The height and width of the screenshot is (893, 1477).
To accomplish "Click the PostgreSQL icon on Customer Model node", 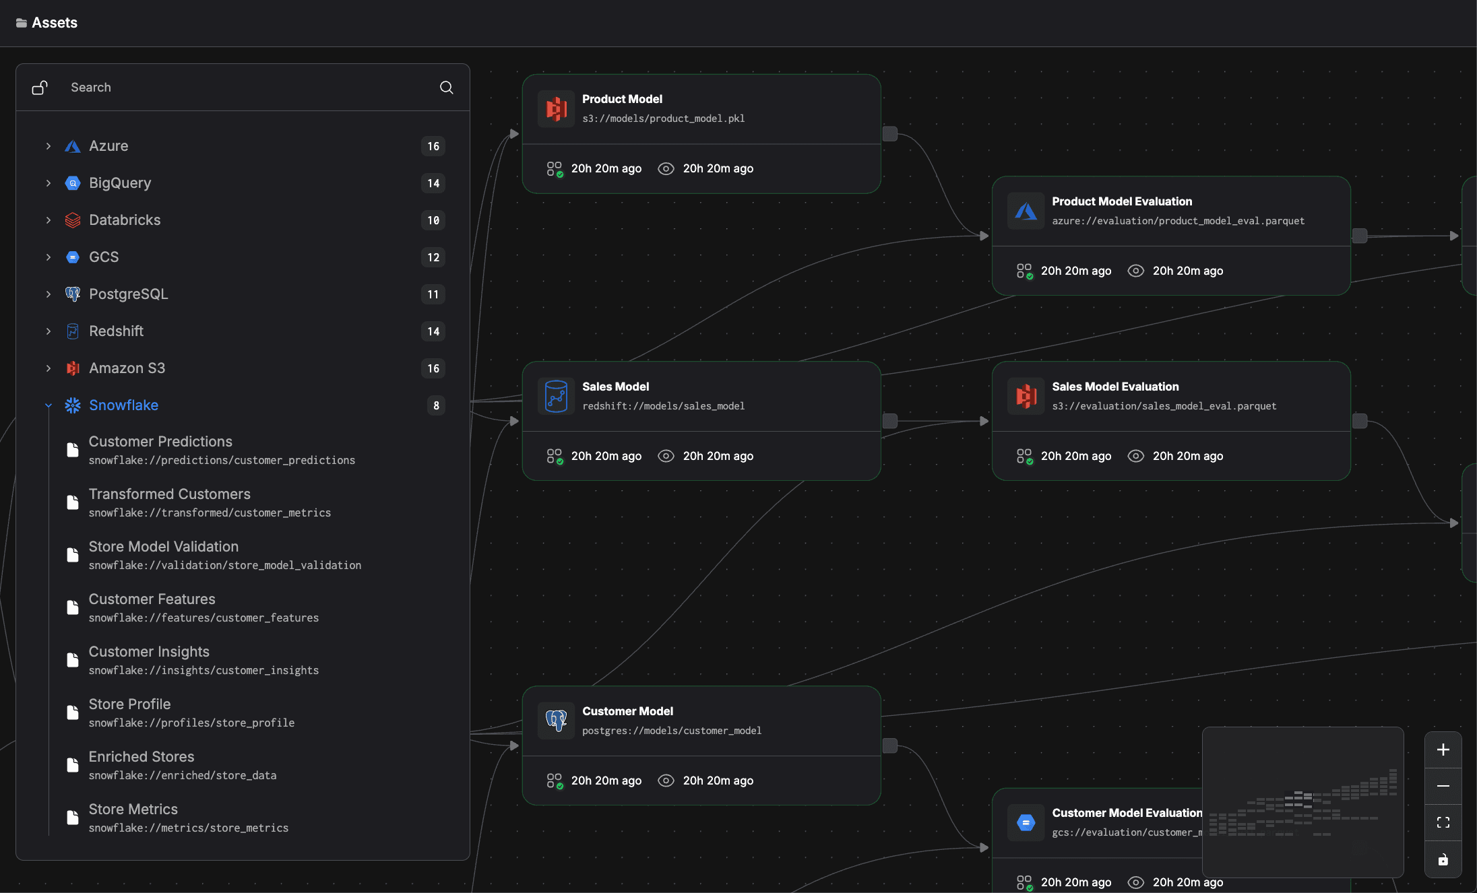I will pyautogui.click(x=556, y=721).
